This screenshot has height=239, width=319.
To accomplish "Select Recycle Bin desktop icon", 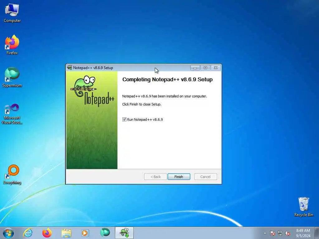I will point(303,207).
